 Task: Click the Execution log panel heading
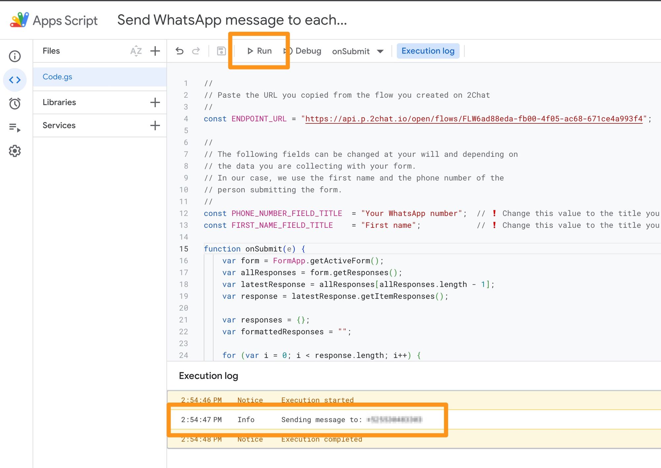(x=209, y=376)
